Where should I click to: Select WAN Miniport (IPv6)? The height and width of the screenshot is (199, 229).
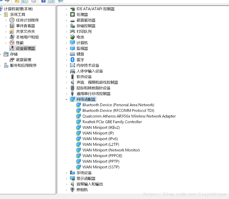tap(100, 139)
